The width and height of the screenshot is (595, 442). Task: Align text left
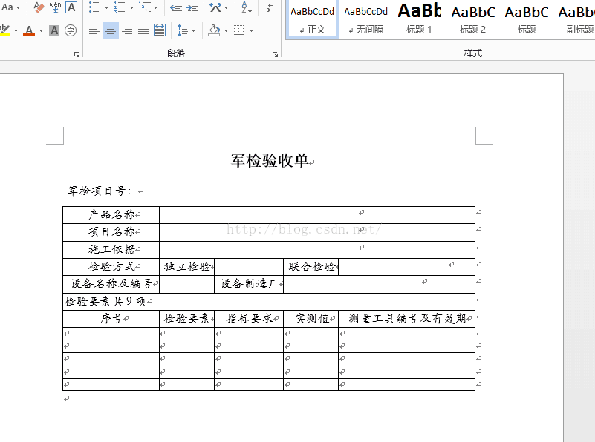[94, 30]
